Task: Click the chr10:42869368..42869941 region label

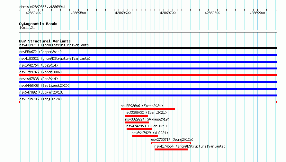Action: tap(42, 7)
